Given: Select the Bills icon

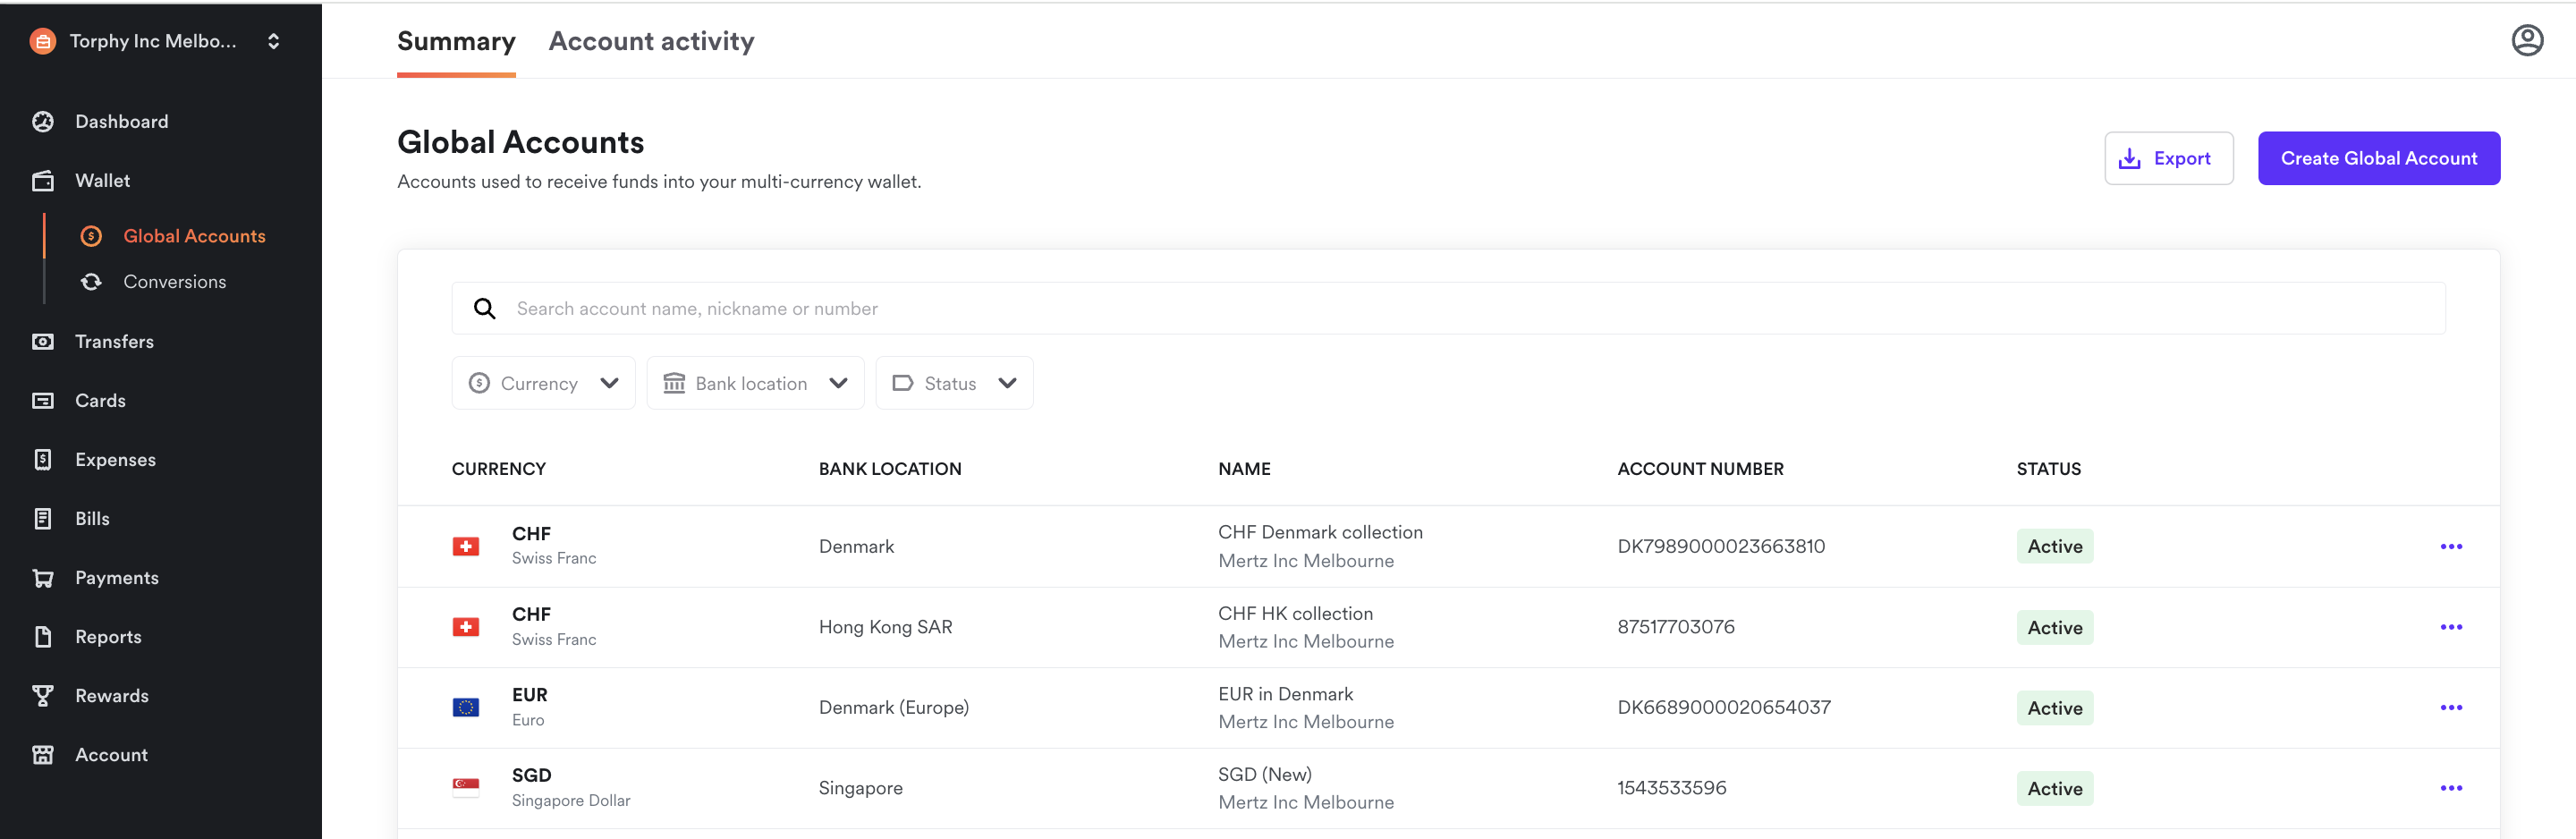Looking at the screenshot, I should (42, 518).
